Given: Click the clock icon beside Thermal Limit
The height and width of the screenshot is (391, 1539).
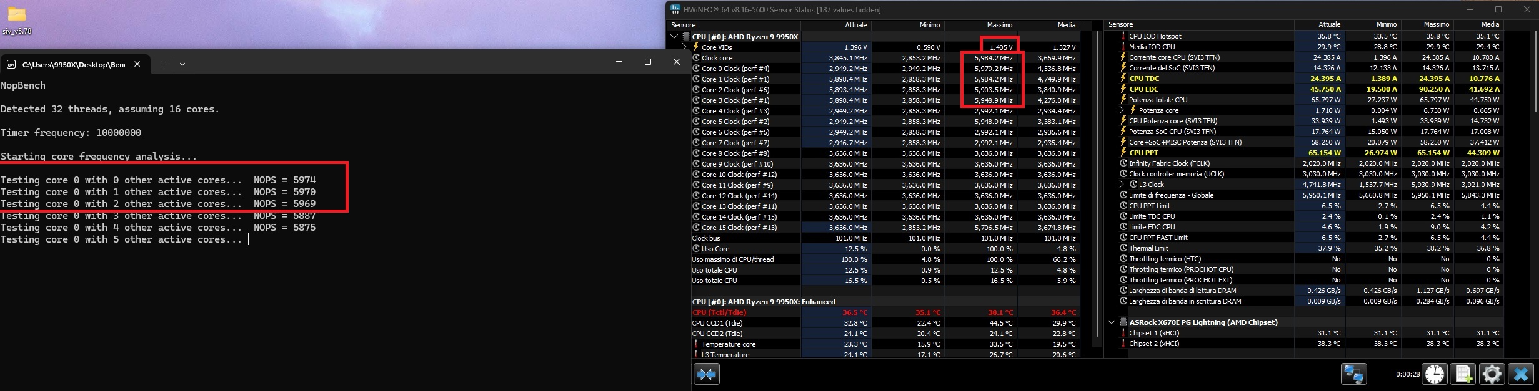Looking at the screenshot, I should (1123, 248).
